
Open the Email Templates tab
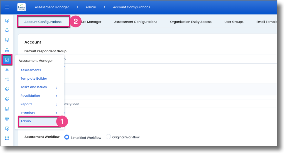pyautogui.click(x=267, y=22)
